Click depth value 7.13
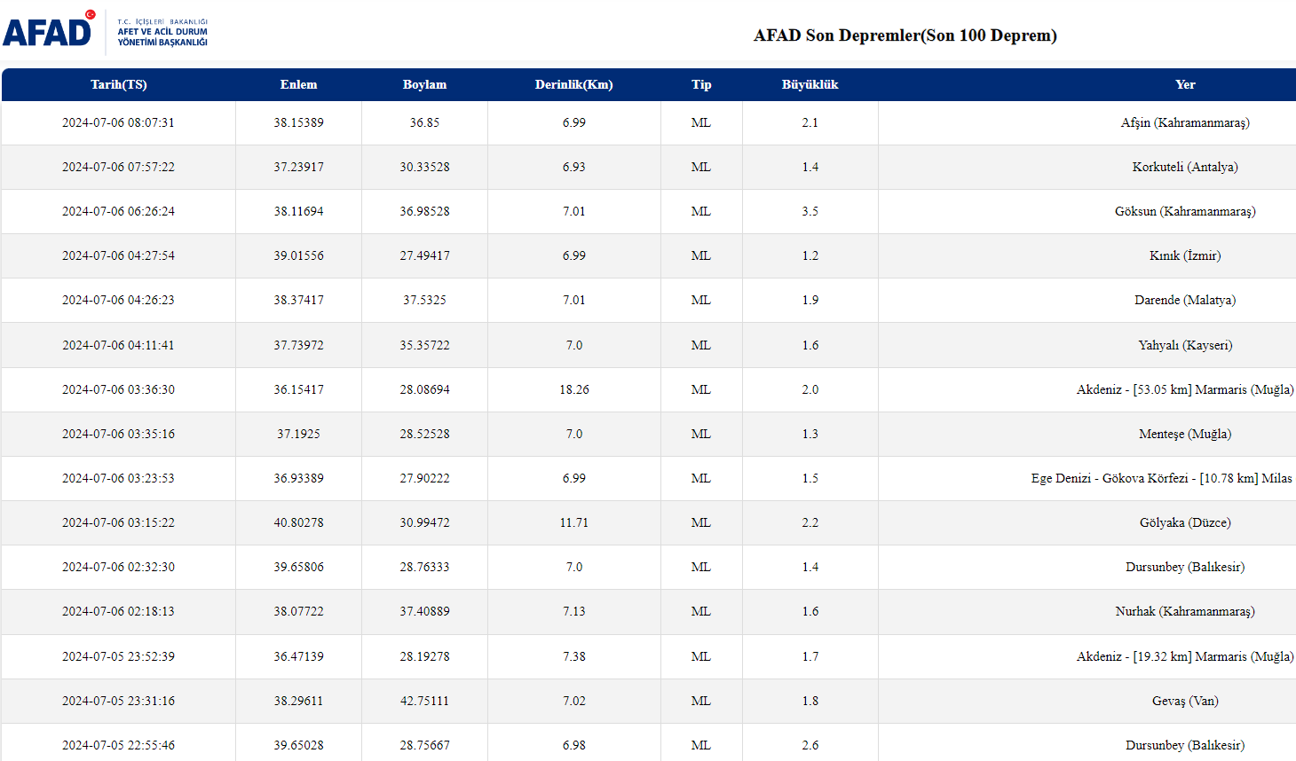Image resolution: width=1296 pixels, height=761 pixels. pyautogui.click(x=574, y=611)
